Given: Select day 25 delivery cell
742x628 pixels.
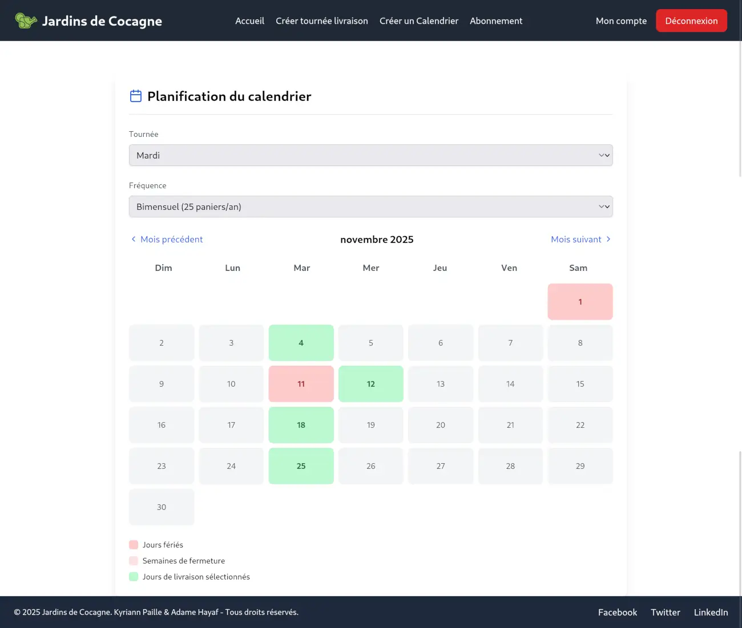Looking at the screenshot, I should pos(301,466).
